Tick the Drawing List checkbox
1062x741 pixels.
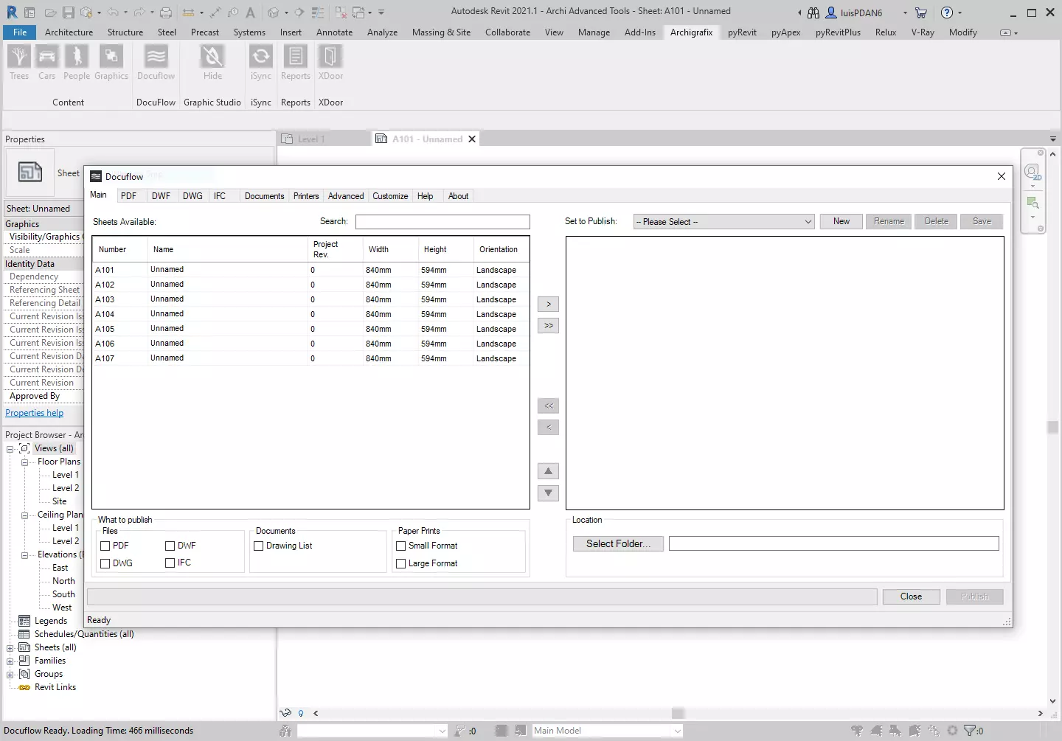pos(259,546)
